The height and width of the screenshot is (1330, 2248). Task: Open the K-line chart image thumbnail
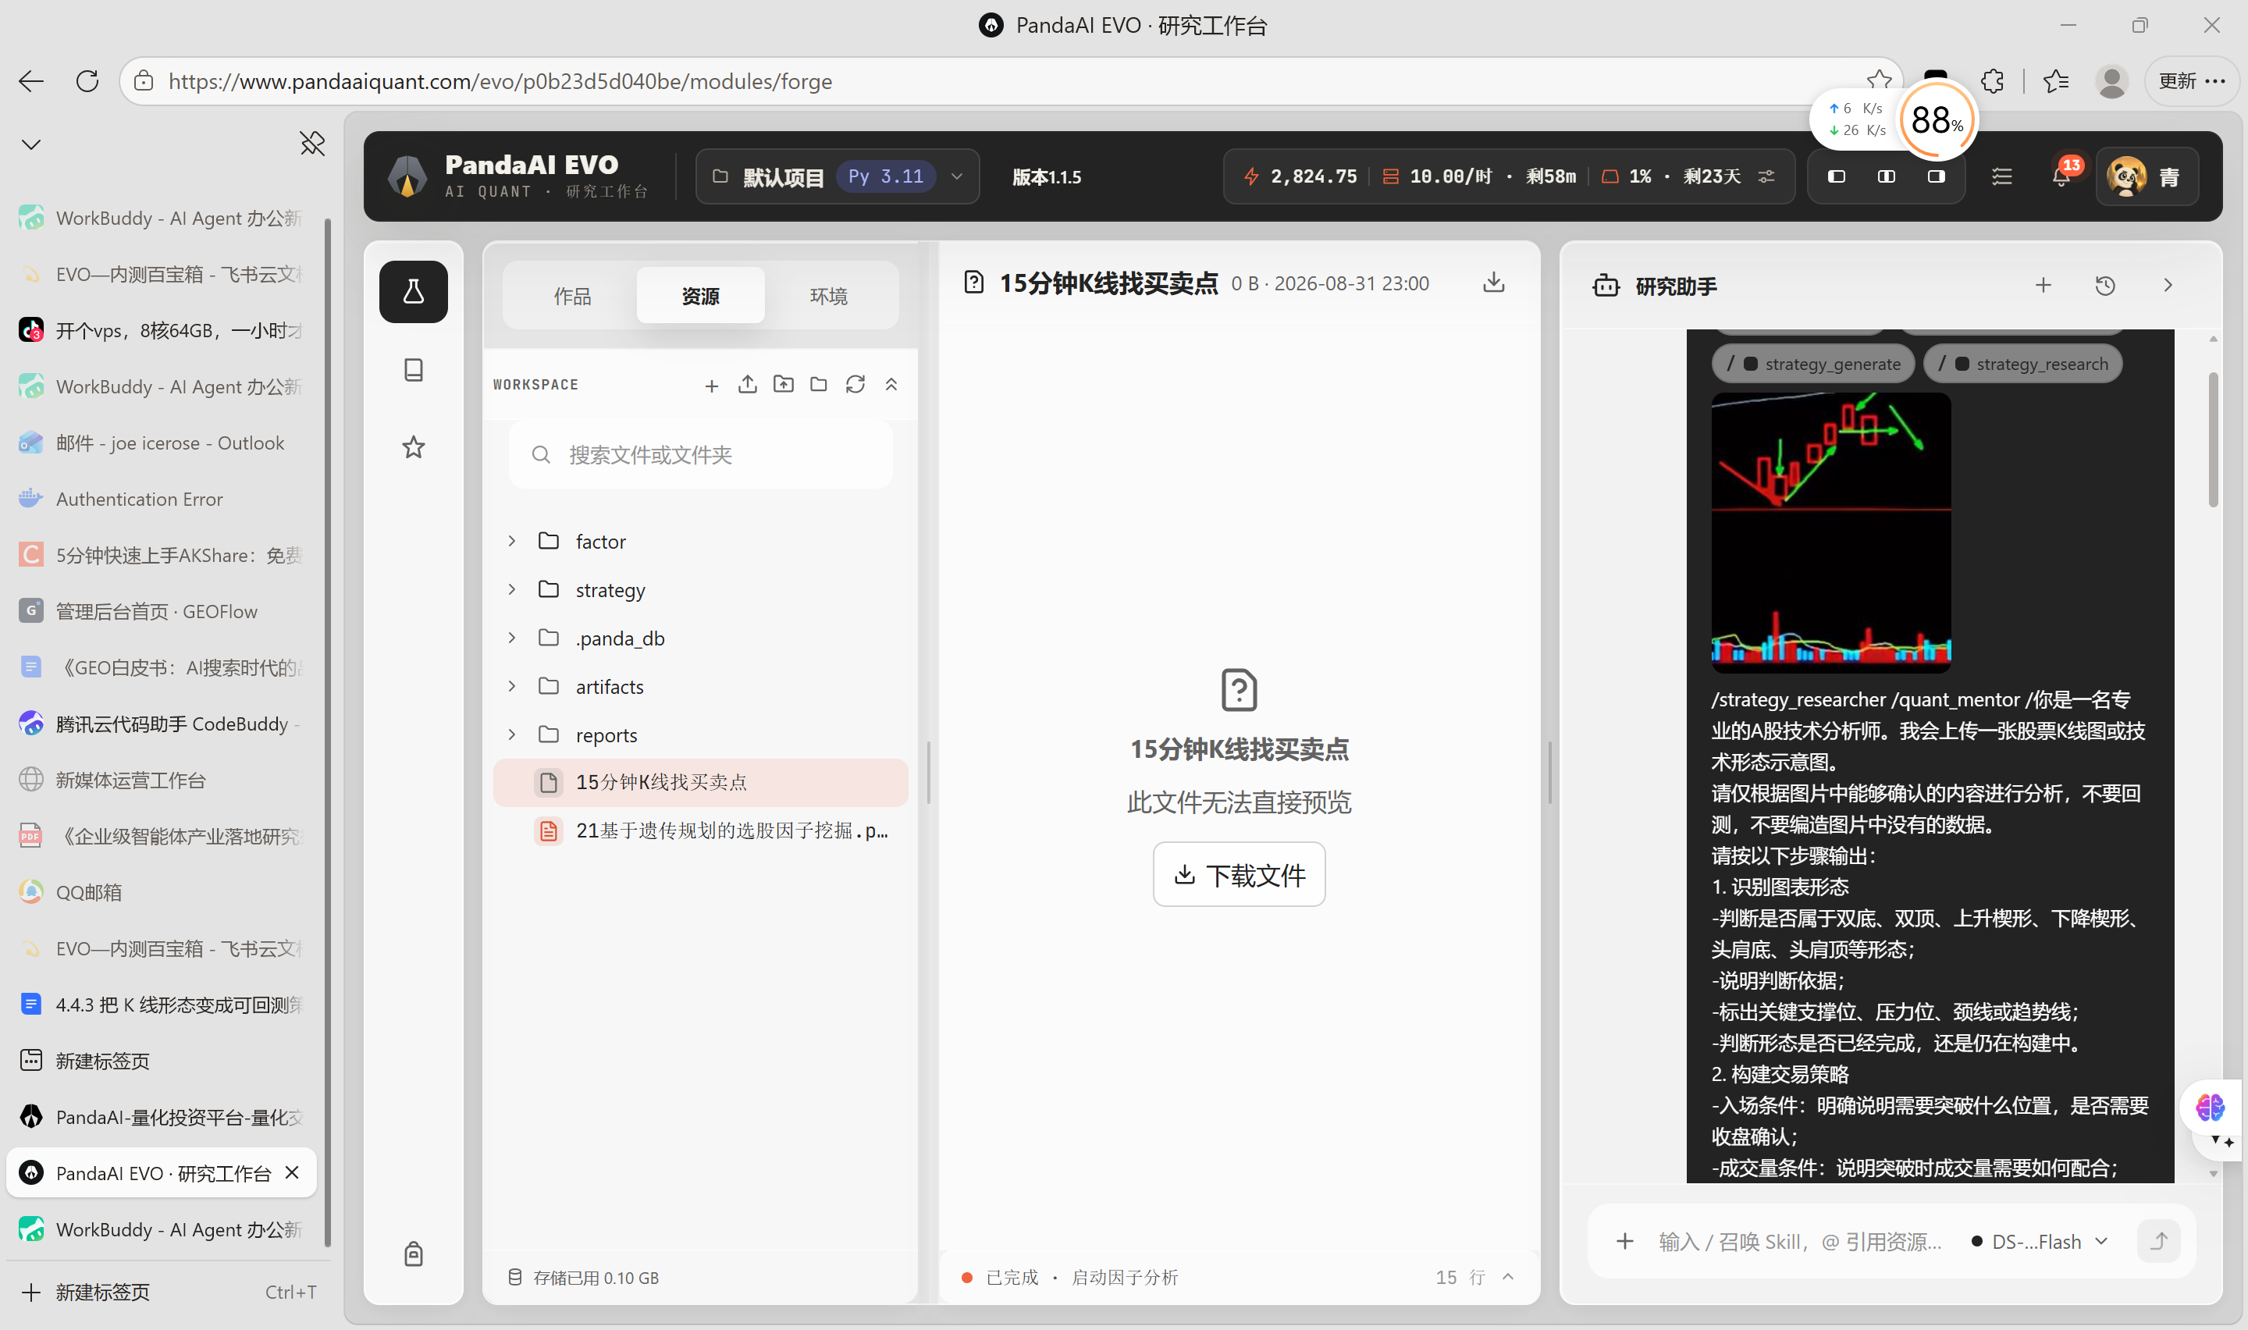[1830, 532]
